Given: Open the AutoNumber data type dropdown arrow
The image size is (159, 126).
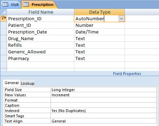Looking at the screenshot, I should (x=121, y=18).
